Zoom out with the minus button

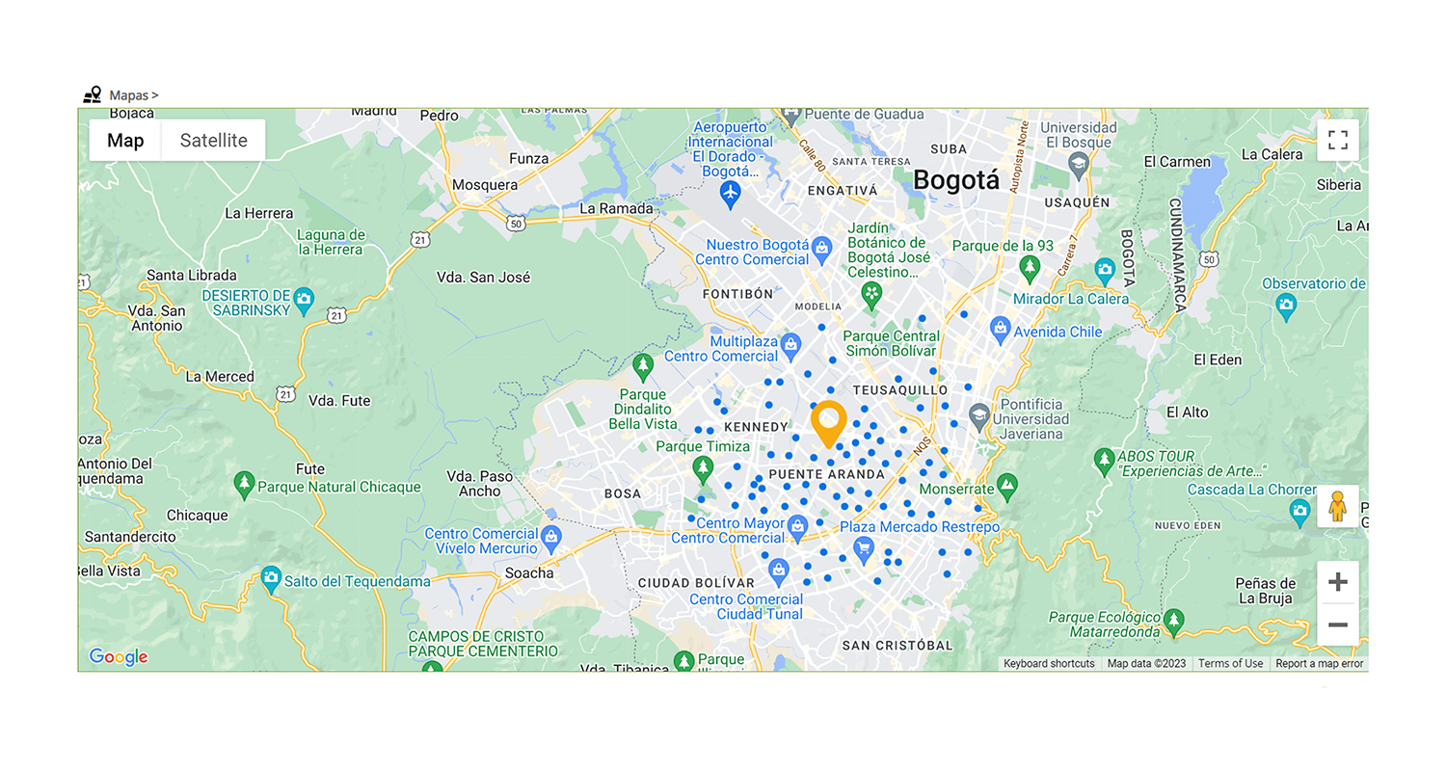[x=1338, y=625]
